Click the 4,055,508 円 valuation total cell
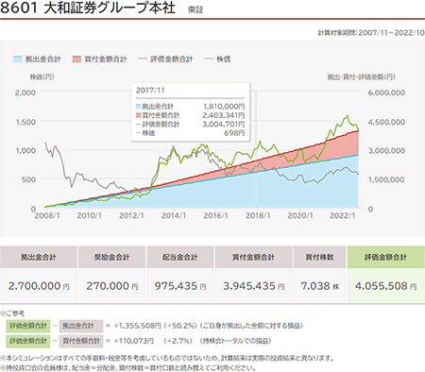This screenshot has height=372, width=425. pos(386,286)
